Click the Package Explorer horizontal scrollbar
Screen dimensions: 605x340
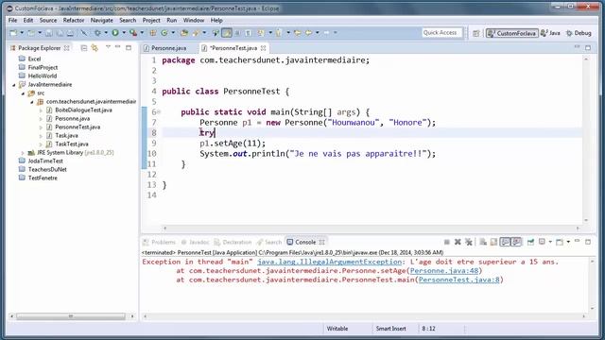pyautogui.click(x=71, y=316)
